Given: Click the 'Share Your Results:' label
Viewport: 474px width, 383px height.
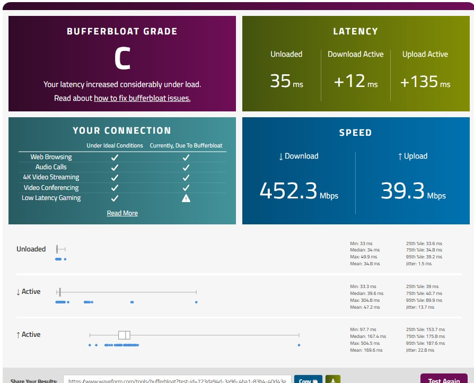Looking at the screenshot, I should click(x=34, y=380).
